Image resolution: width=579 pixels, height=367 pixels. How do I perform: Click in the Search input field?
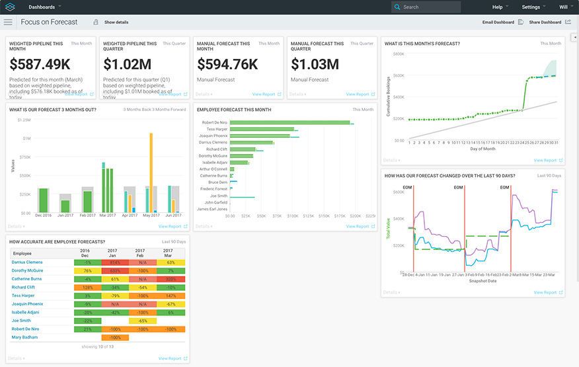430,7
